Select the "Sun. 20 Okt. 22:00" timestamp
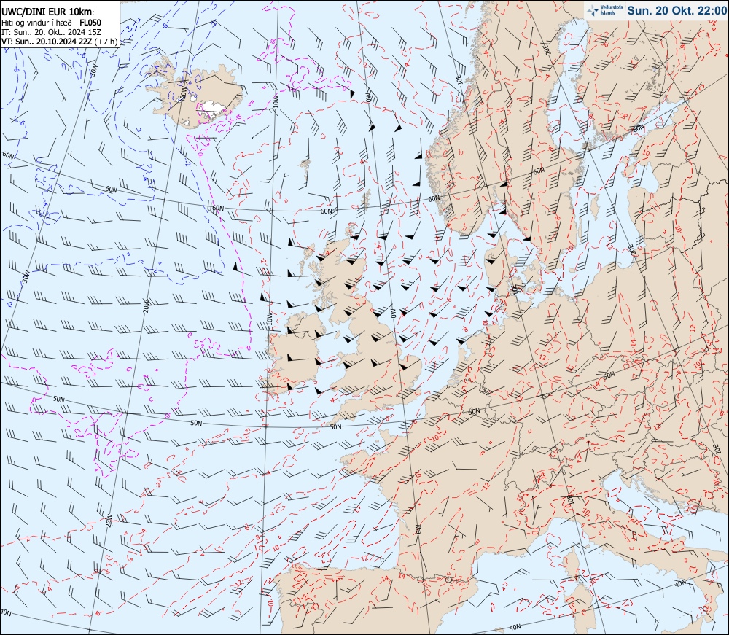 (676, 10)
